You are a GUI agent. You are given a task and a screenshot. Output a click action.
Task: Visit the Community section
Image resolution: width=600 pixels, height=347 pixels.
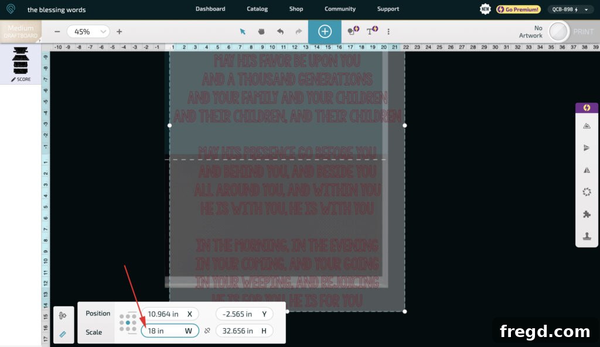tap(340, 9)
